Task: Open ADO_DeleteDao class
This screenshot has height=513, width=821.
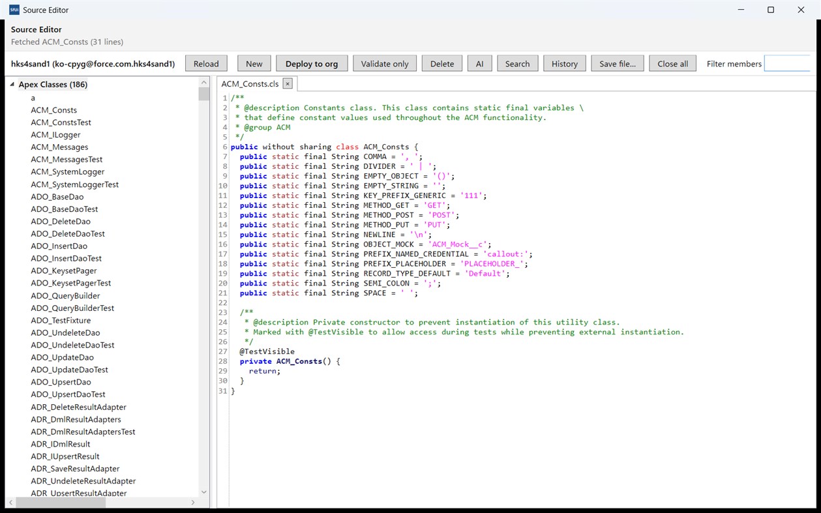Action: 61,222
